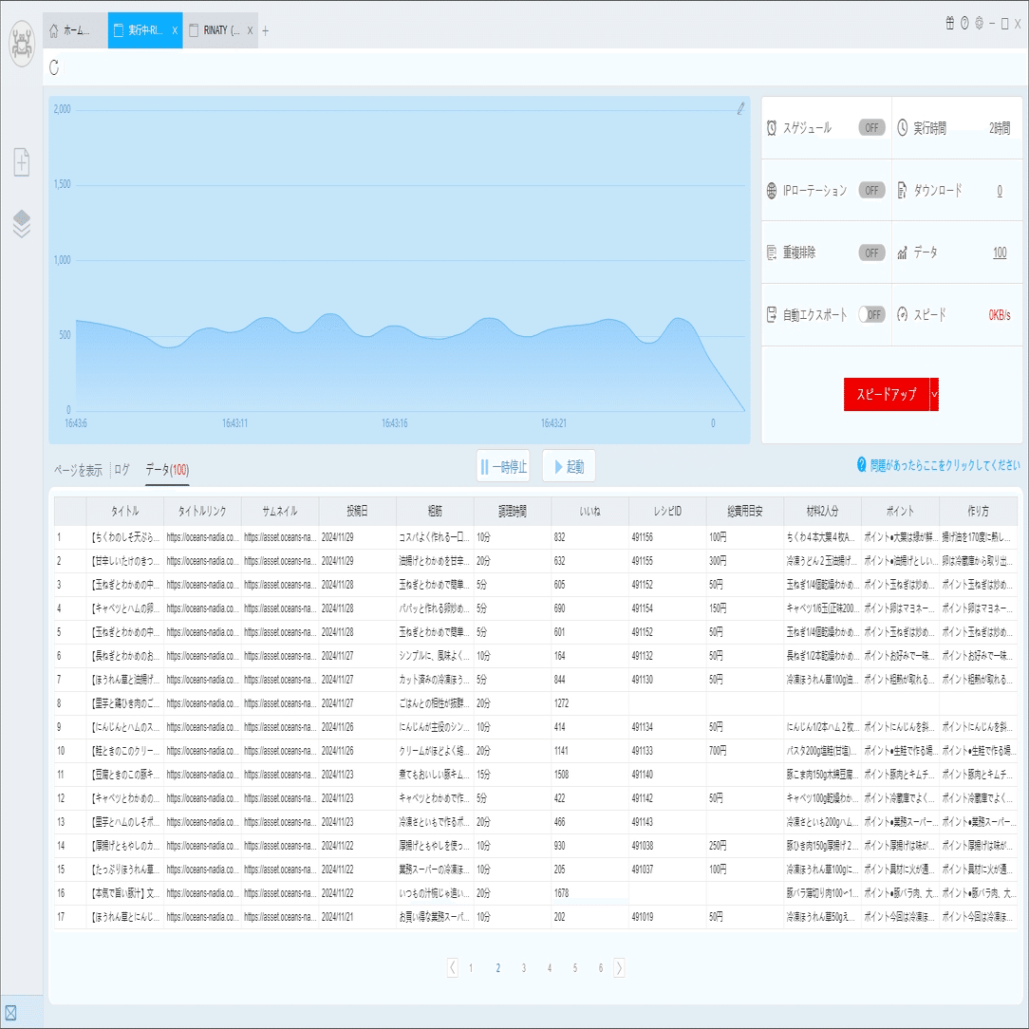Screen dimensions: 1029x1029
Task: Click the refresh icon under the tabs
Action: 54,67
